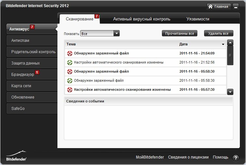
Task: Open the Сведения о лицензии link
Action: pyautogui.click(x=188, y=157)
